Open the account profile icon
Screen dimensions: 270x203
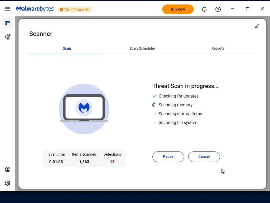(8, 169)
